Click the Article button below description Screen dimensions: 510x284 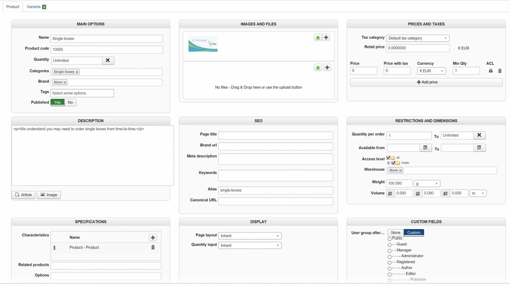23,195
